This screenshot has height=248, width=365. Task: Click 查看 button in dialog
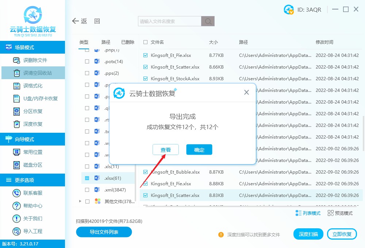pyautogui.click(x=166, y=150)
